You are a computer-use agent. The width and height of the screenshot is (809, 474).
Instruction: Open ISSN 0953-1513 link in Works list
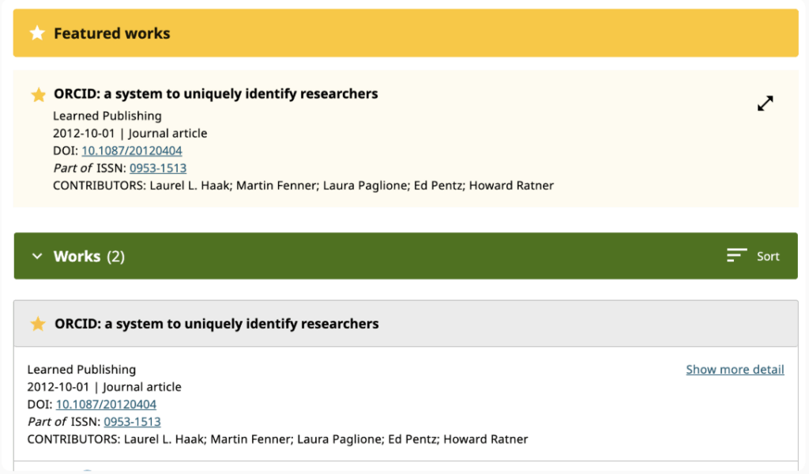[132, 422]
